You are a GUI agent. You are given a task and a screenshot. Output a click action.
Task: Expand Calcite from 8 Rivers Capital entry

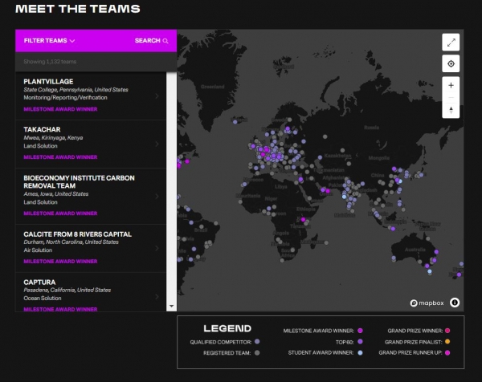coord(91,248)
